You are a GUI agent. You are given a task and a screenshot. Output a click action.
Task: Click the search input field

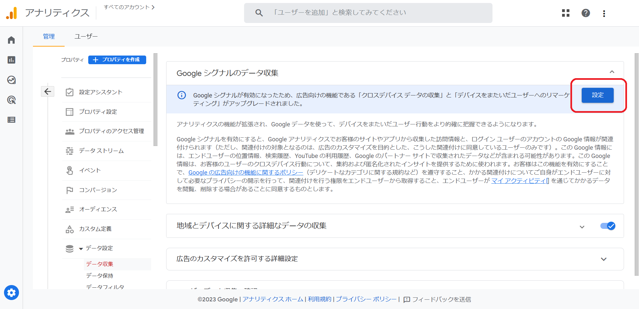point(368,13)
